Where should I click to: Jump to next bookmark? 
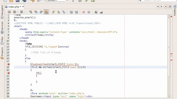59,12
